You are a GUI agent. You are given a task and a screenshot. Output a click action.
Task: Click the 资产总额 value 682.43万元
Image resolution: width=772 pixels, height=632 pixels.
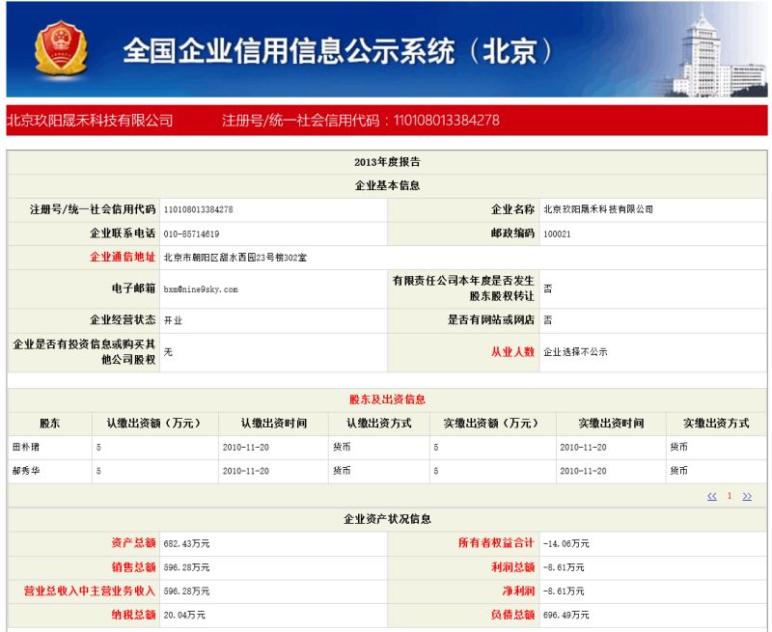(186, 543)
